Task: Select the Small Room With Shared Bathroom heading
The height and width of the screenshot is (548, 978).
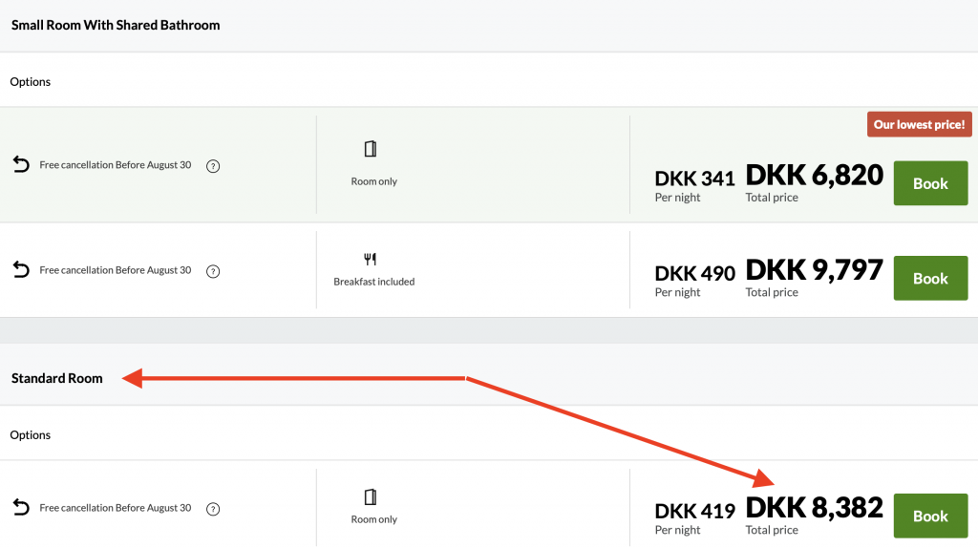Action: pyautogui.click(x=116, y=25)
